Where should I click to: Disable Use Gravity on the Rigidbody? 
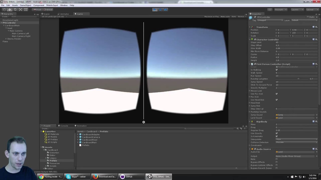pyautogui.click(x=277, y=133)
